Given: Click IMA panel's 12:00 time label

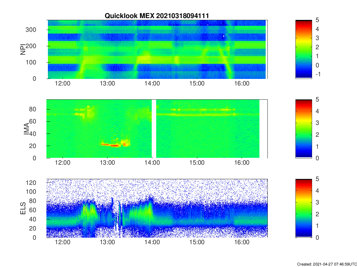Looking at the screenshot, I should [62, 163].
